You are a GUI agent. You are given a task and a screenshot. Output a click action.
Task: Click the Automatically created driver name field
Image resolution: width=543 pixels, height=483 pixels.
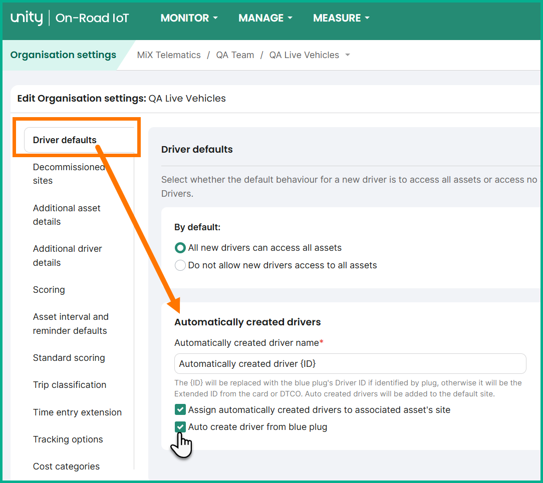tap(350, 364)
